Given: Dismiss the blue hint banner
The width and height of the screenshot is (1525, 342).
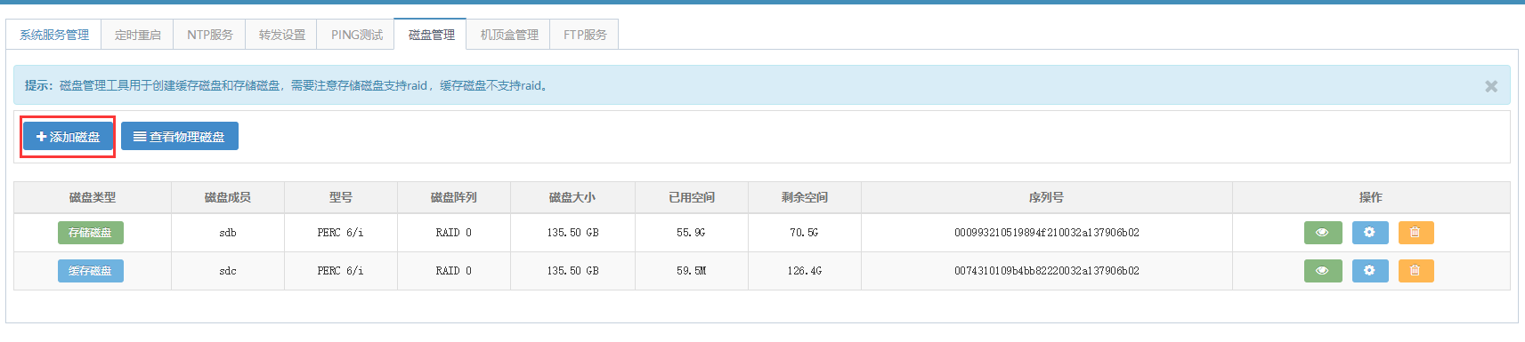Looking at the screenshot, I should (1491, 86).
